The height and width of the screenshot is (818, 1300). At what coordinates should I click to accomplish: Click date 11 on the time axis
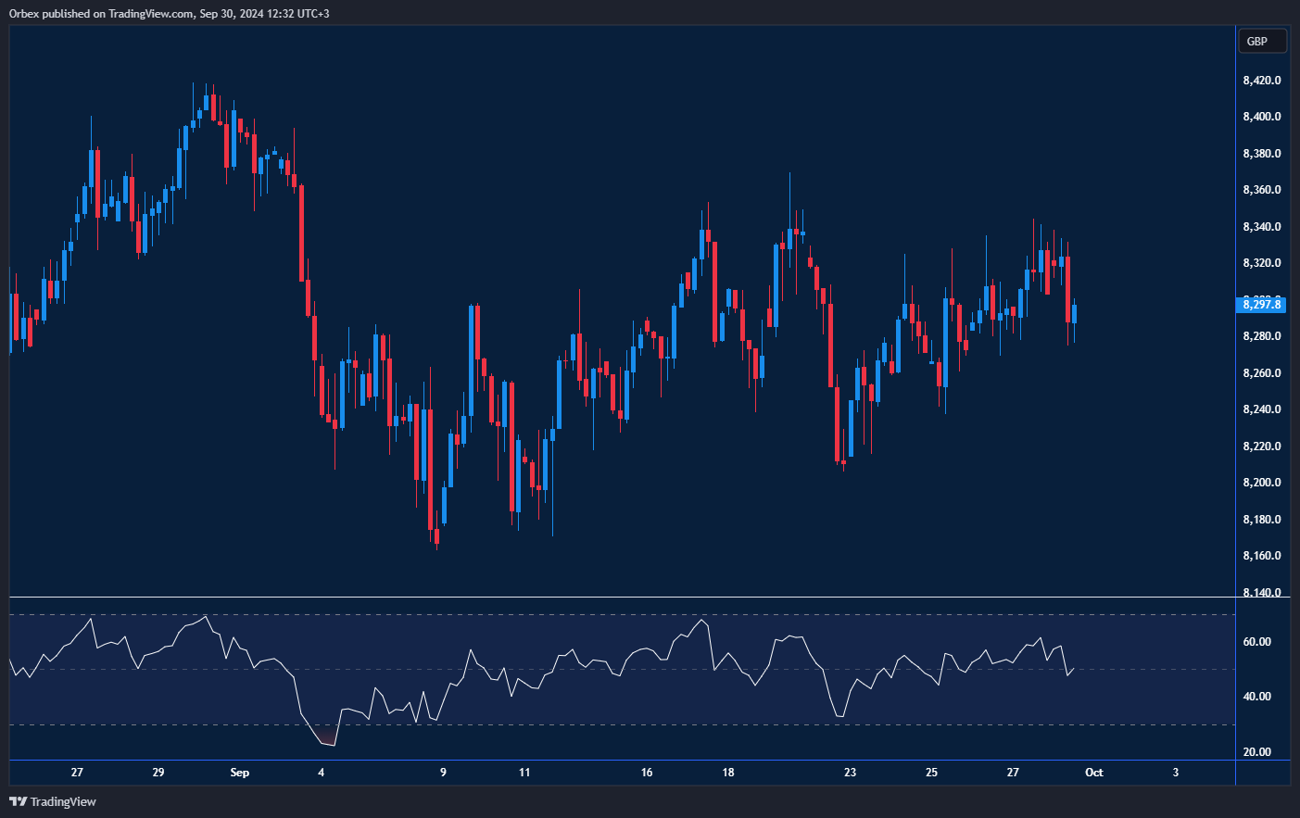point(524,773)
